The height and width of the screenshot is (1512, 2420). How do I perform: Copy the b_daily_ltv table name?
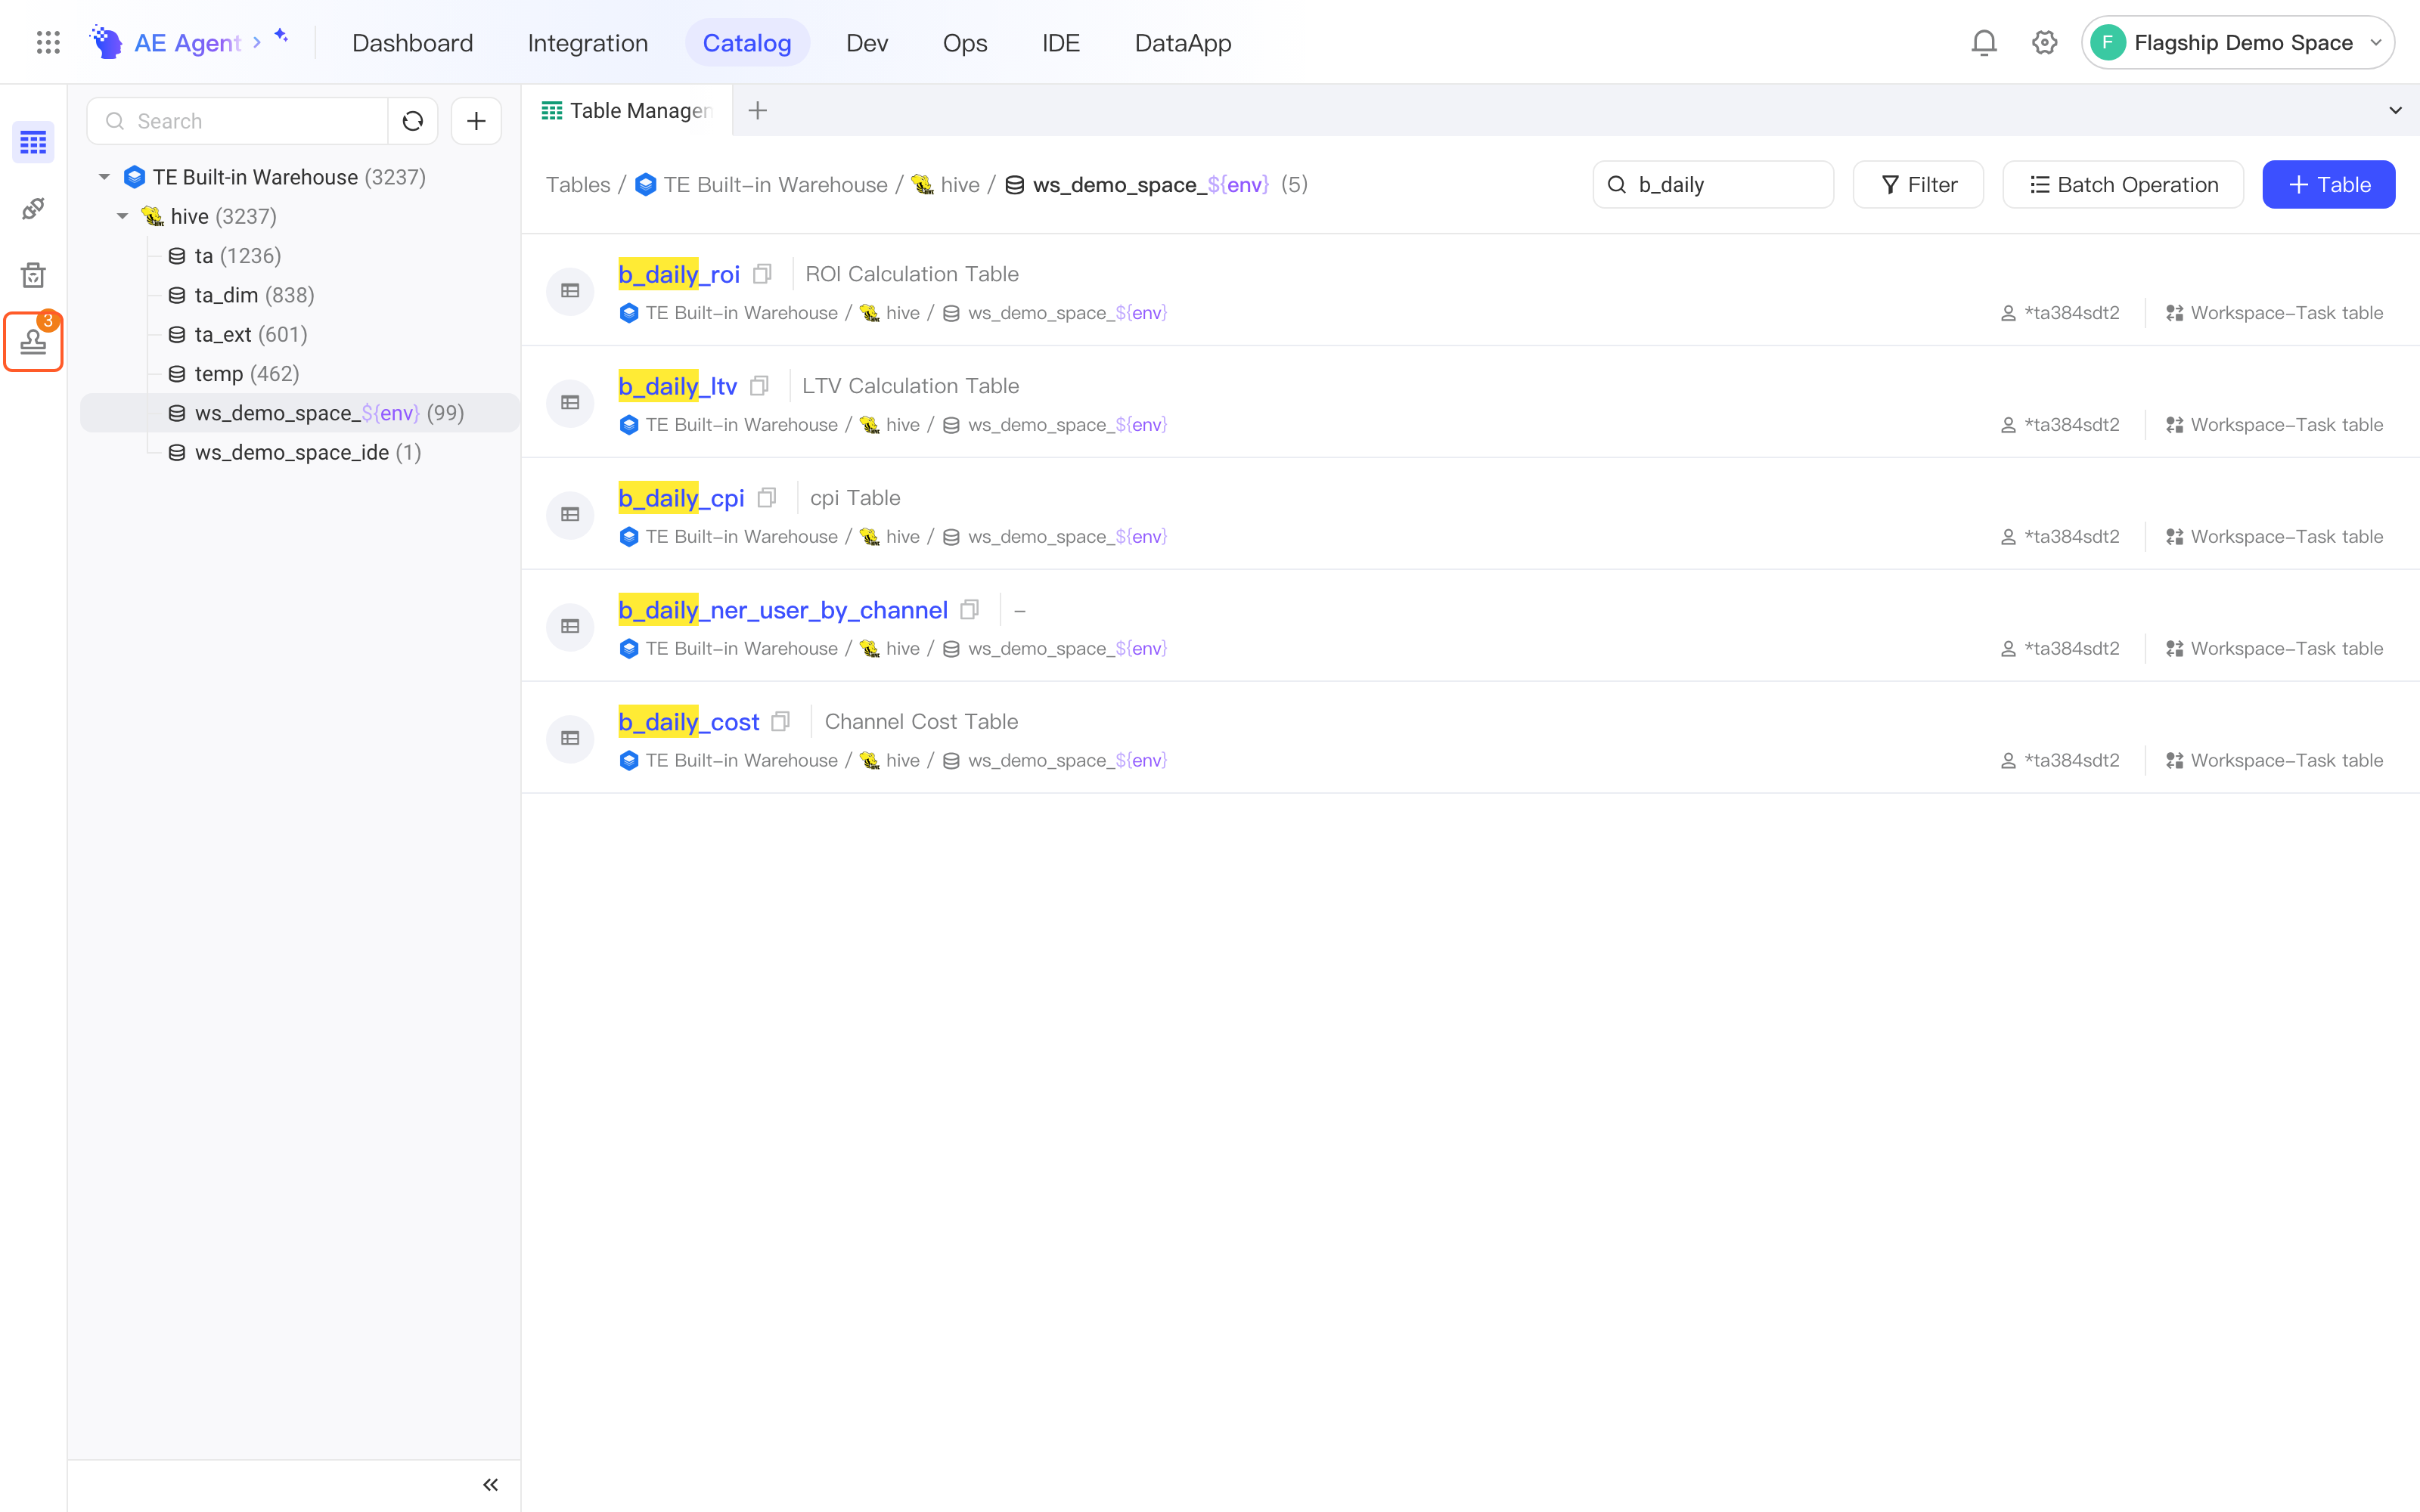click(x=759, y=386)
